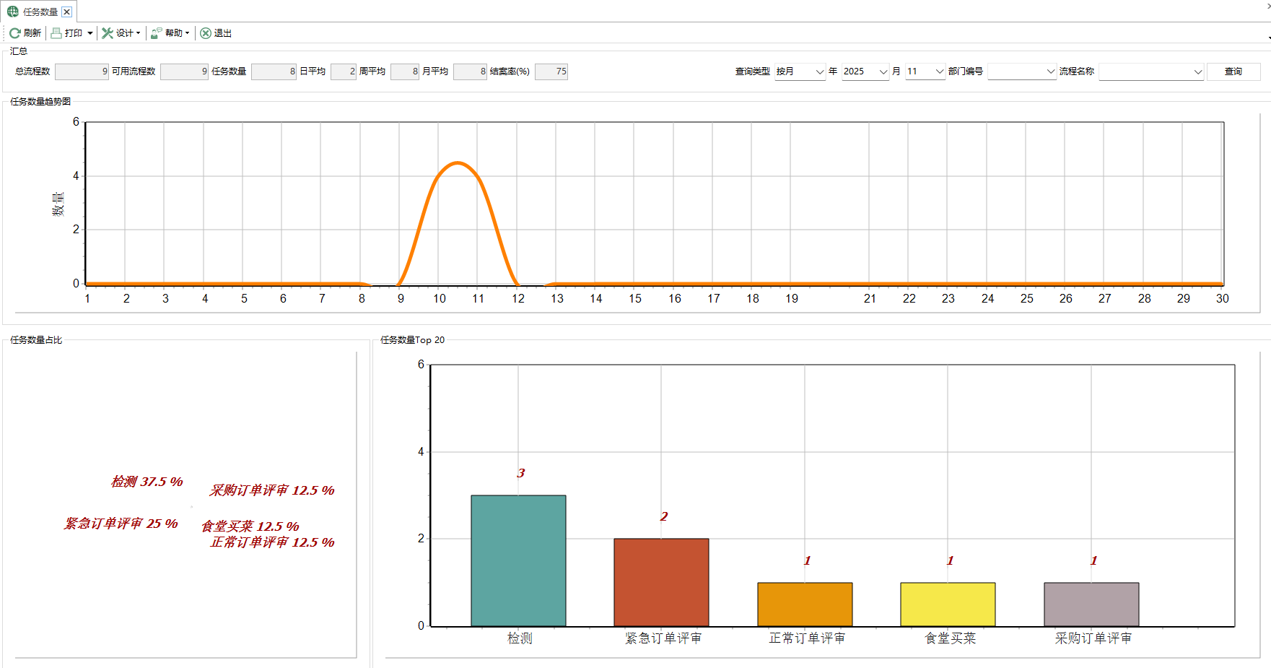1271x668 pixels.
Task: Click the 退出 exit icon
Action: [206, 33]
